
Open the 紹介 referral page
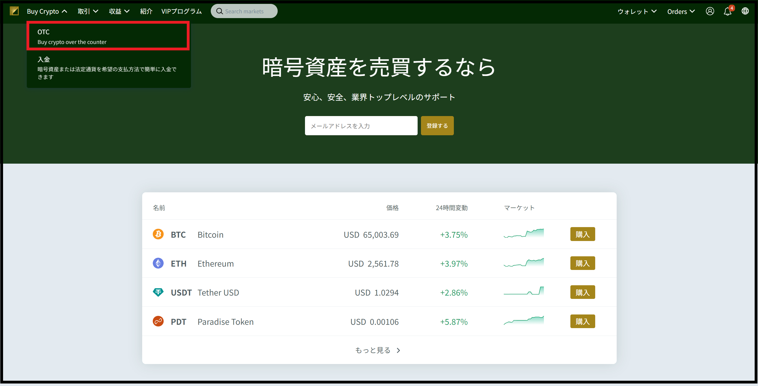coord(146,11)
